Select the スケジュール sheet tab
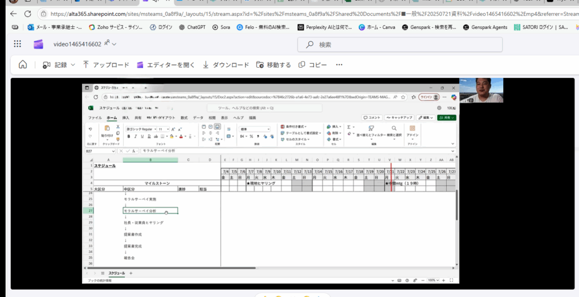579x297 pixels. (116, 273)
